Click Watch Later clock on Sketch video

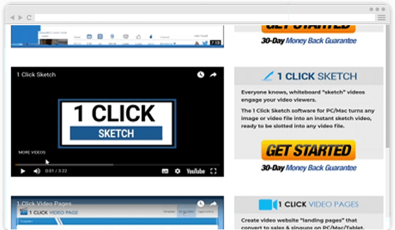pos(200,75)
